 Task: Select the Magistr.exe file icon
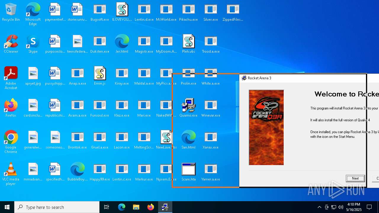pyautogui.click(x=144, y=44)
